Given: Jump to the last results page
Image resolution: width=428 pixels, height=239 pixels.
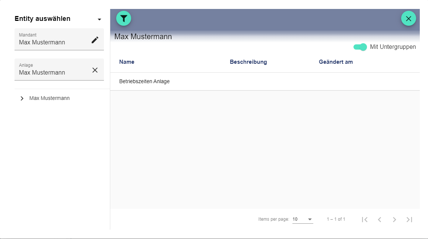Looking at the screenshot, I should click(x=409, y=219).
